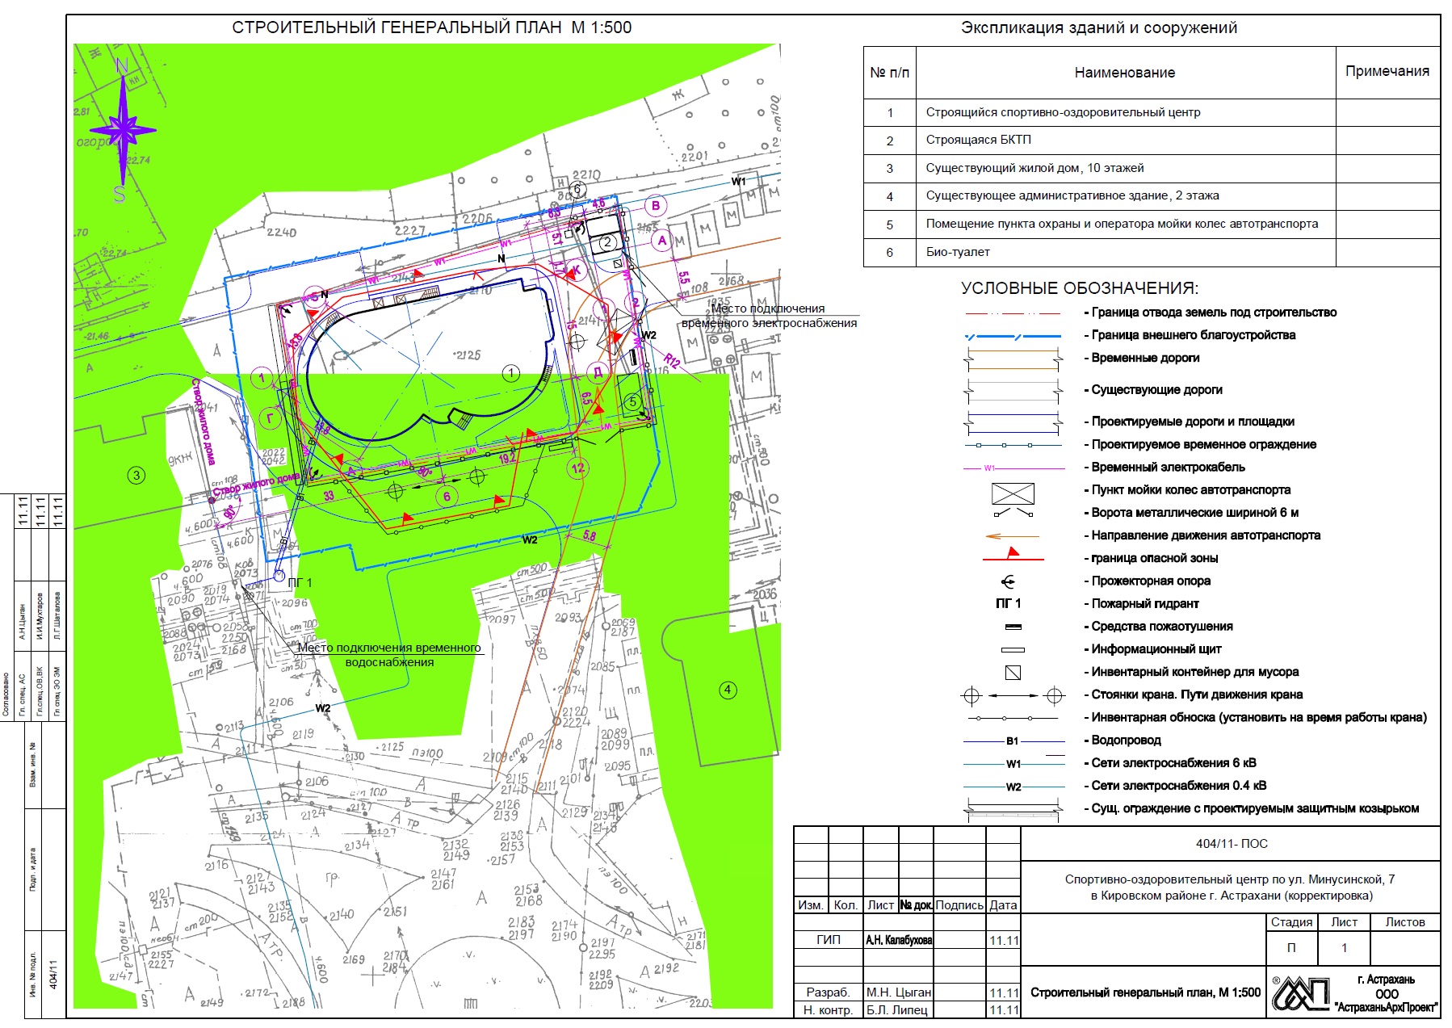
Task: Click the guard post and wheel wash operator row
Action: tap(1152, 224)
